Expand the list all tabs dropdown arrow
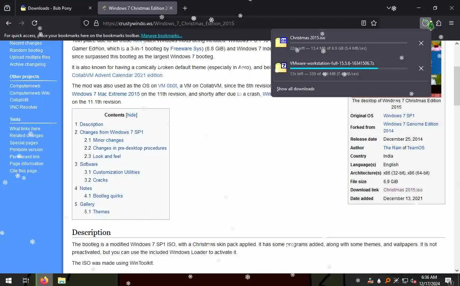 [388, 8]
